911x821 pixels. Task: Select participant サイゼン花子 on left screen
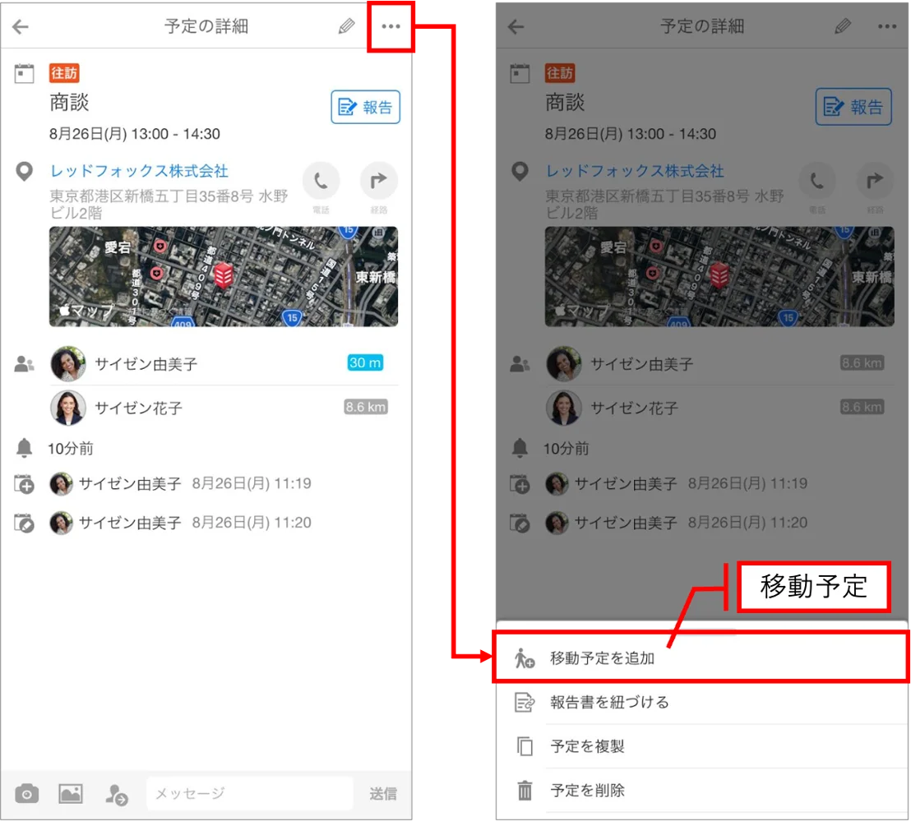click(x=224, y=408)
